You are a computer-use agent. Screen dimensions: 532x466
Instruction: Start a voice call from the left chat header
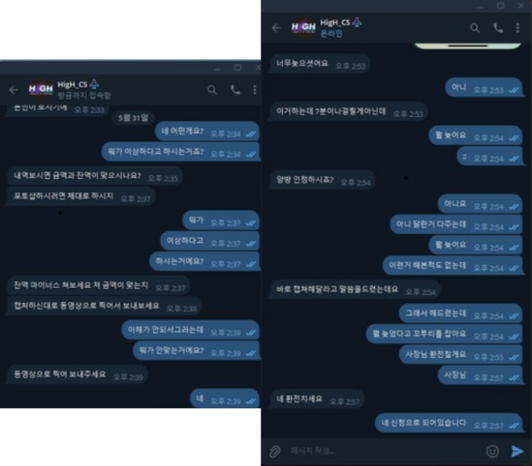coord(235,89)
